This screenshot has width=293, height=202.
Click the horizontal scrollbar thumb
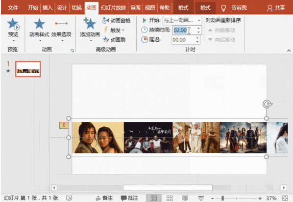[x=168, y=188]
